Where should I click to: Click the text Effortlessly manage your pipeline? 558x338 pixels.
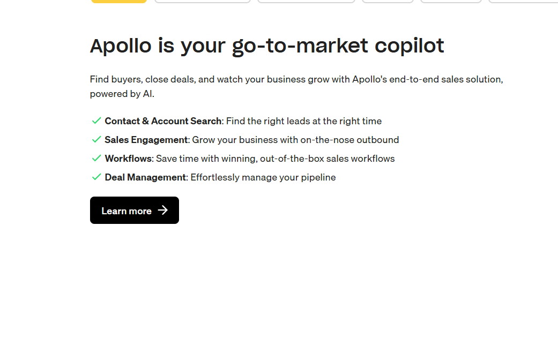263,177
